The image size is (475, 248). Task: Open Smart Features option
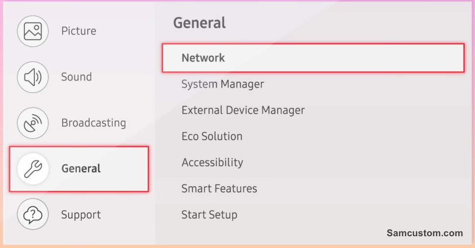point(219,189)
